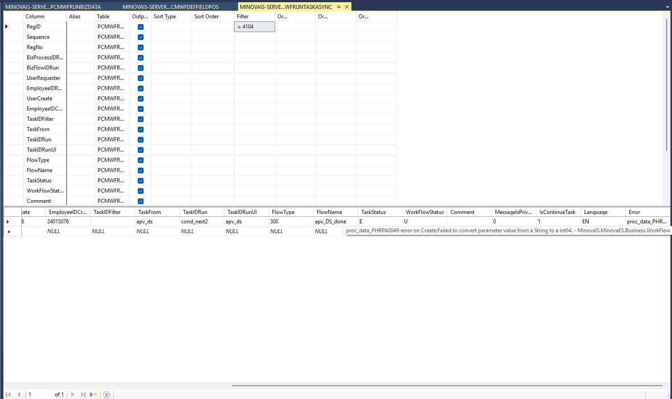672x399 pixels.
Task: Go to the first record in navigator
Action: pos(8,395)
